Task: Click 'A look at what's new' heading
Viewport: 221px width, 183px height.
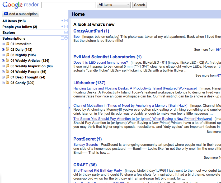Action: point(94,24)
